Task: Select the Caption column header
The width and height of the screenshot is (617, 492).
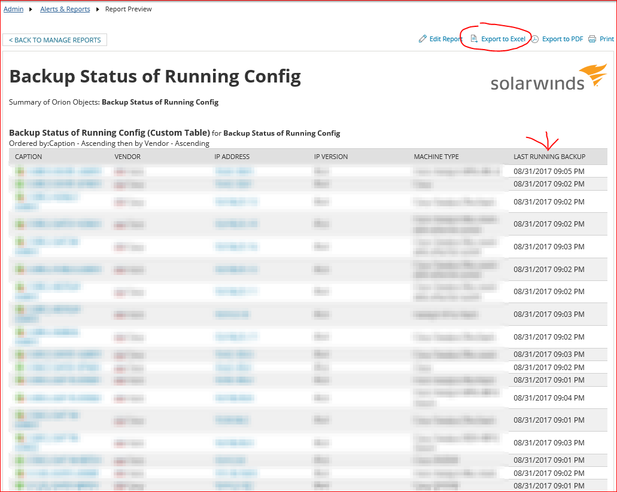Action: click(28, 157)
